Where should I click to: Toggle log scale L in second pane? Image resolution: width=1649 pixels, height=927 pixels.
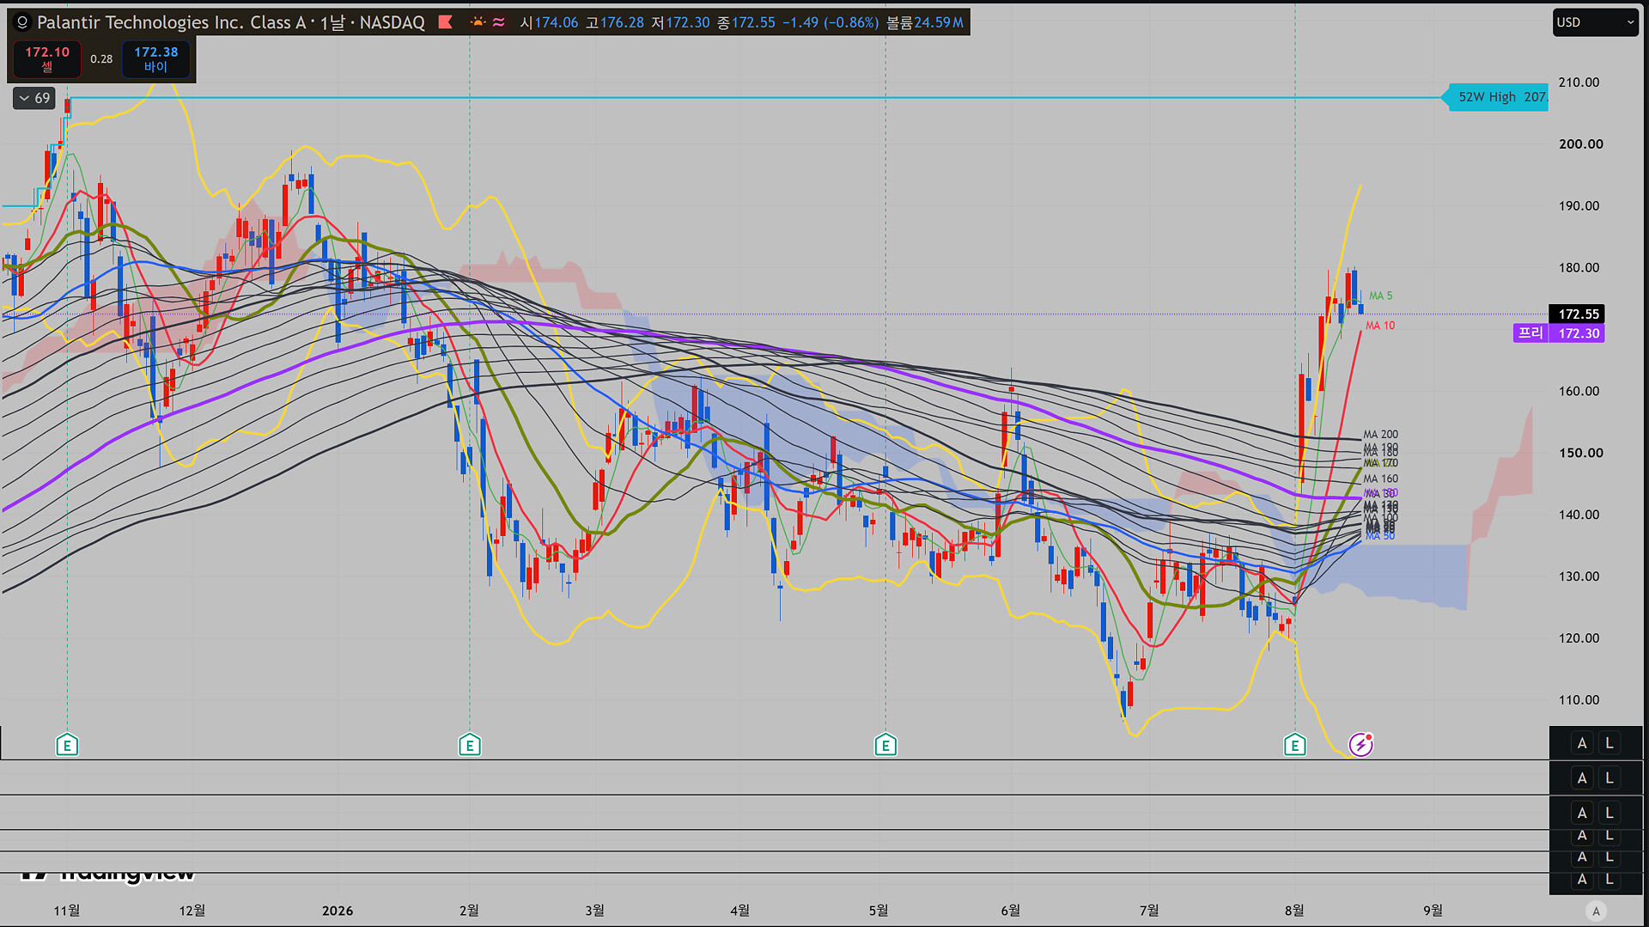coord(1609,778)
